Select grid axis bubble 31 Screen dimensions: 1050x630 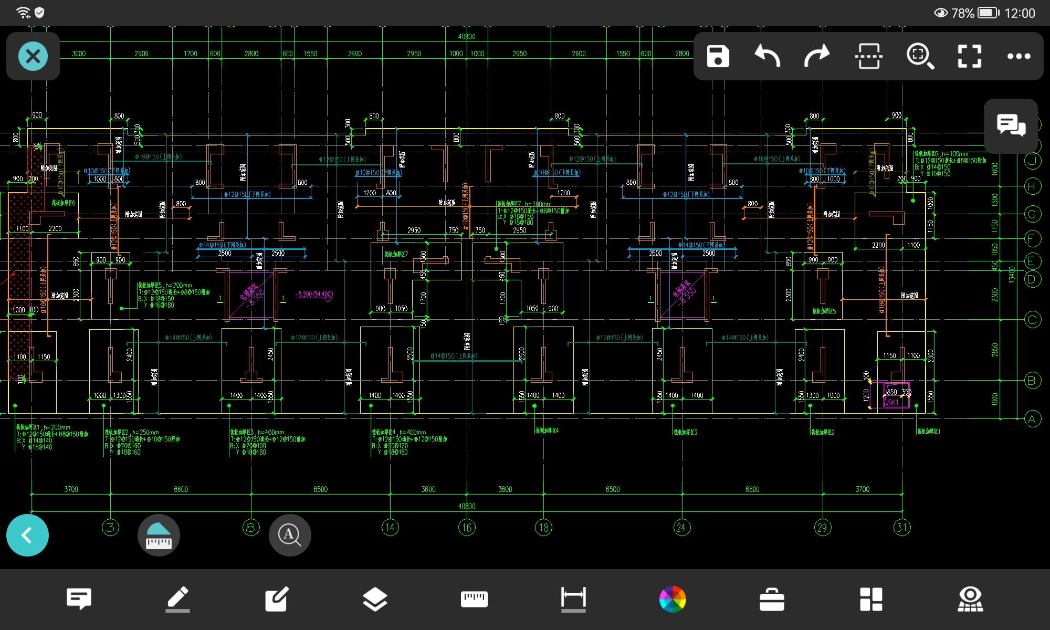tap(902, 527)
